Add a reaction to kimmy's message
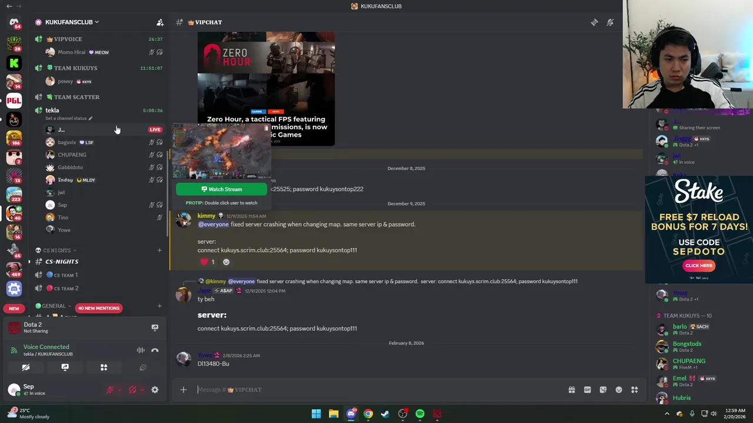753x423 pixels. [x=226, y=262]
